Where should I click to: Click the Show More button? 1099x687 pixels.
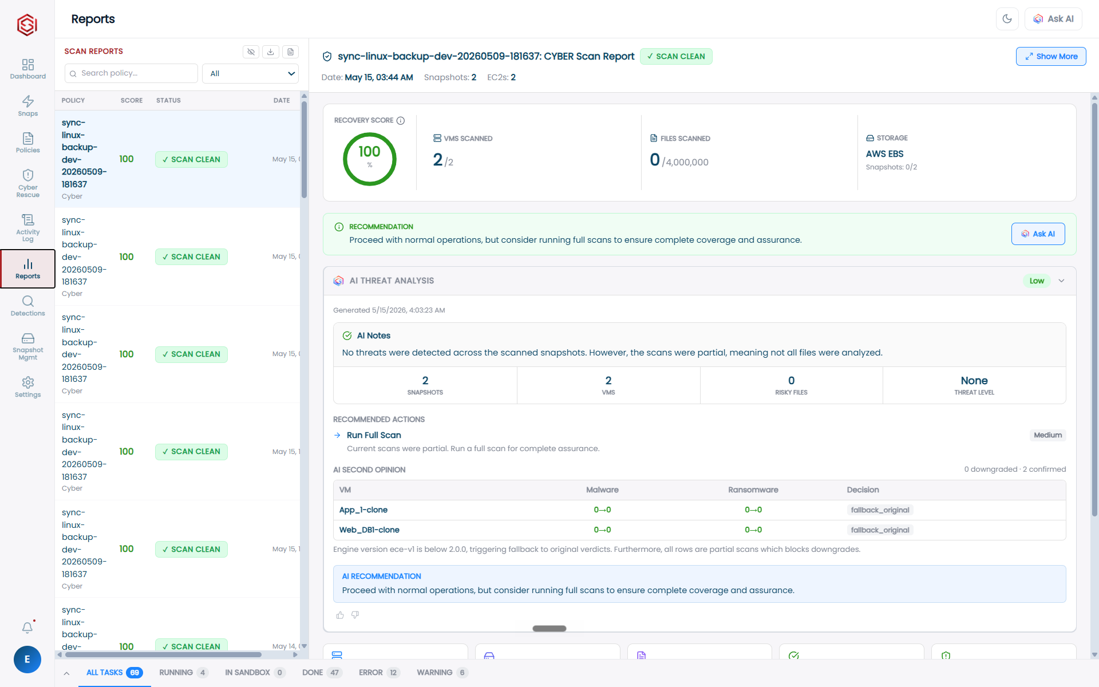coord(1051,56)
